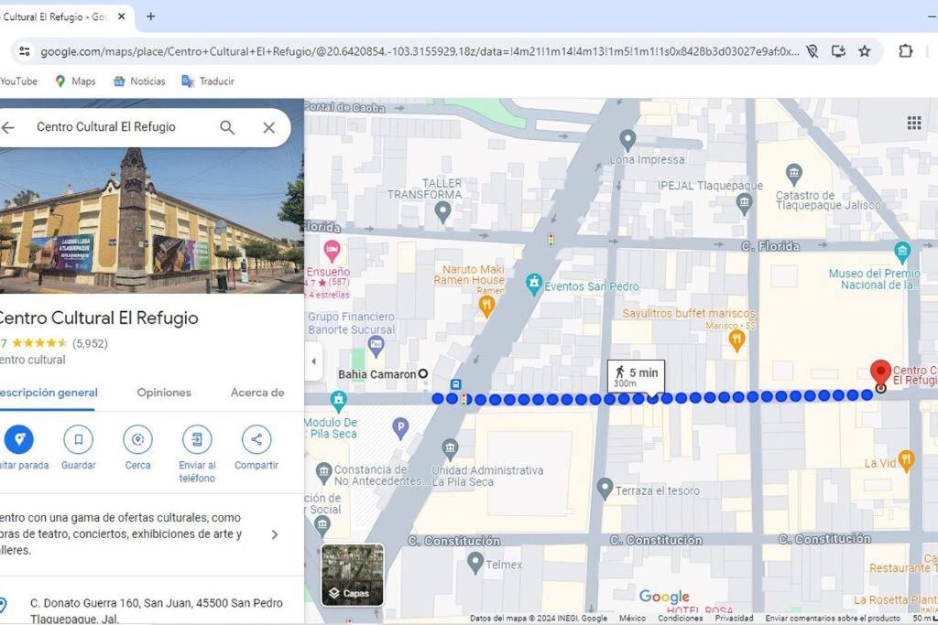The width and height of the screenshot is (938, 625).
Task: Switch to the Acerca de tab
Action: 257,393
